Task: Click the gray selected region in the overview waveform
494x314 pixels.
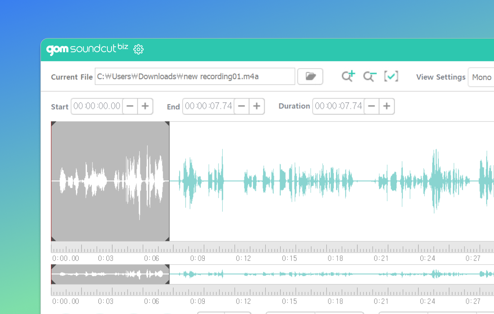Action: [110, 274]
